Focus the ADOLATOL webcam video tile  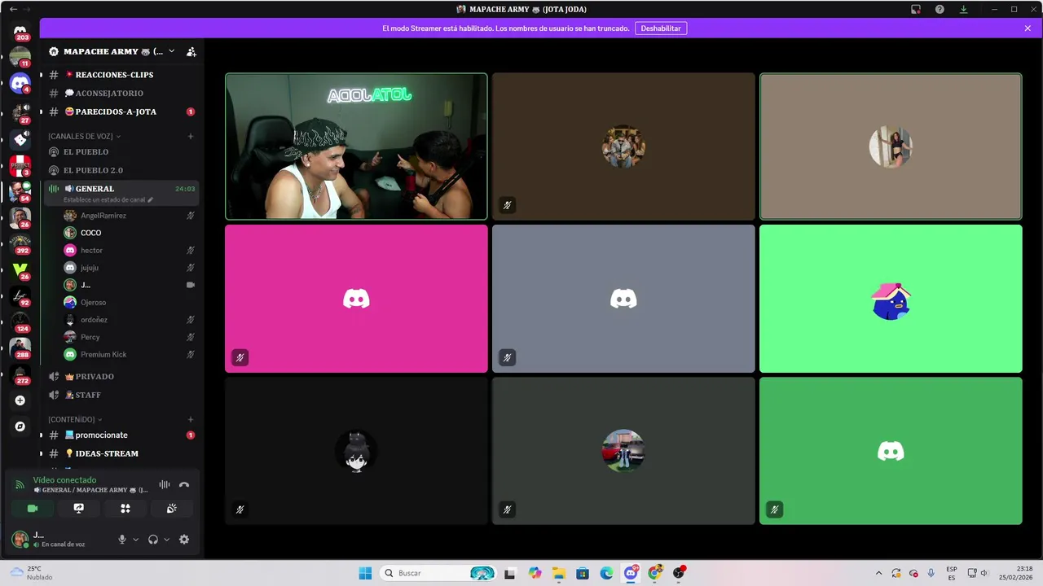[x=356, y=146]
